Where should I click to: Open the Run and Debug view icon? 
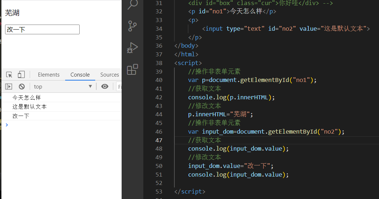click(132, 48)
